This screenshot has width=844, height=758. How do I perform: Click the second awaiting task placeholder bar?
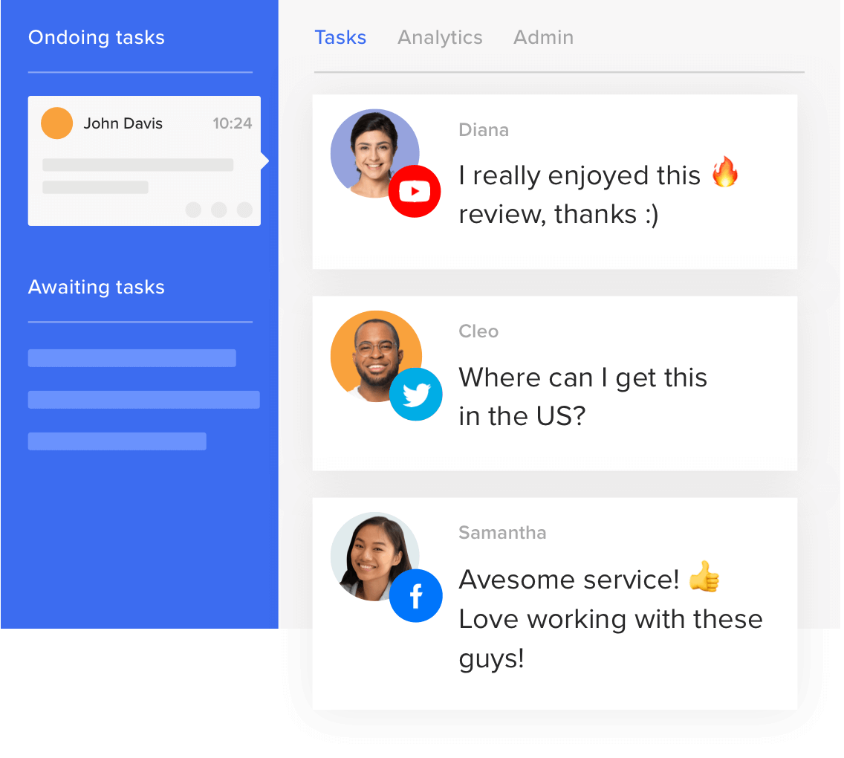tap(144, 400)
